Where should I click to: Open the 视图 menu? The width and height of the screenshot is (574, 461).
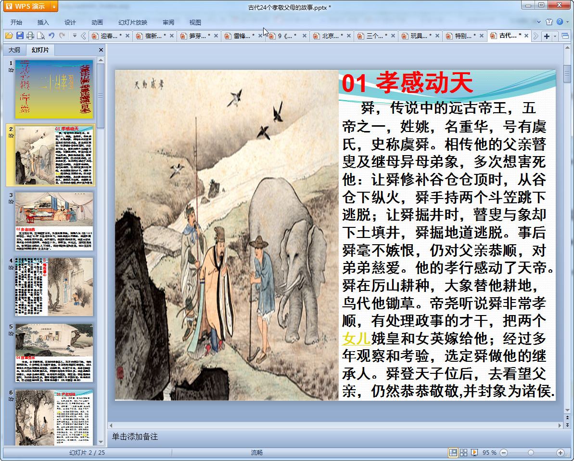point(195,22)
